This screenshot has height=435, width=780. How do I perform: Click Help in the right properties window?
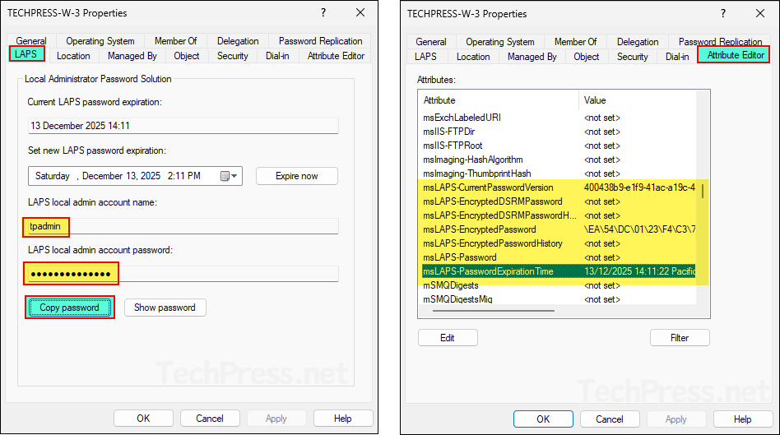pos(743,419)
